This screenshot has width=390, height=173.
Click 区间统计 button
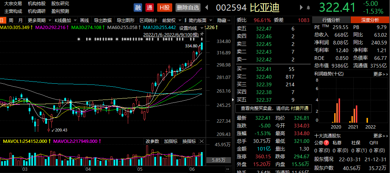click(x=148, y=21)
